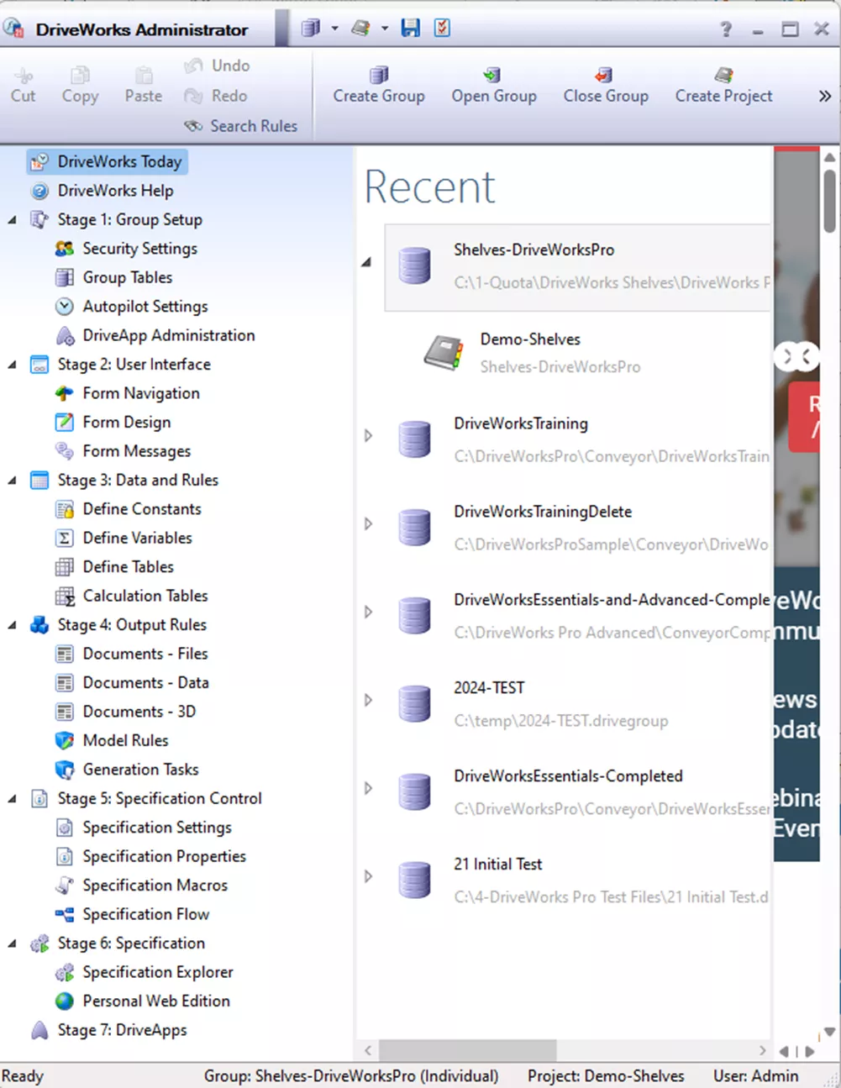Expand DriveWorksEssentials-Completed recent group
This screenshot has width=841, height=1088.
coord(368,788)
